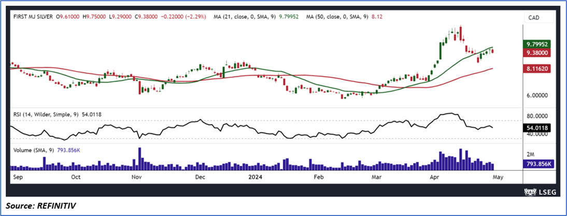Select the CAD currency box
The width and height of the screenshot is (567, 216).
(539, 17)
